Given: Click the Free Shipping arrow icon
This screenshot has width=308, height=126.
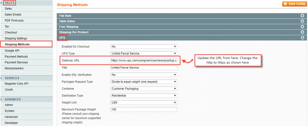Looking at the screenshot, I should (x=302, y=27).
